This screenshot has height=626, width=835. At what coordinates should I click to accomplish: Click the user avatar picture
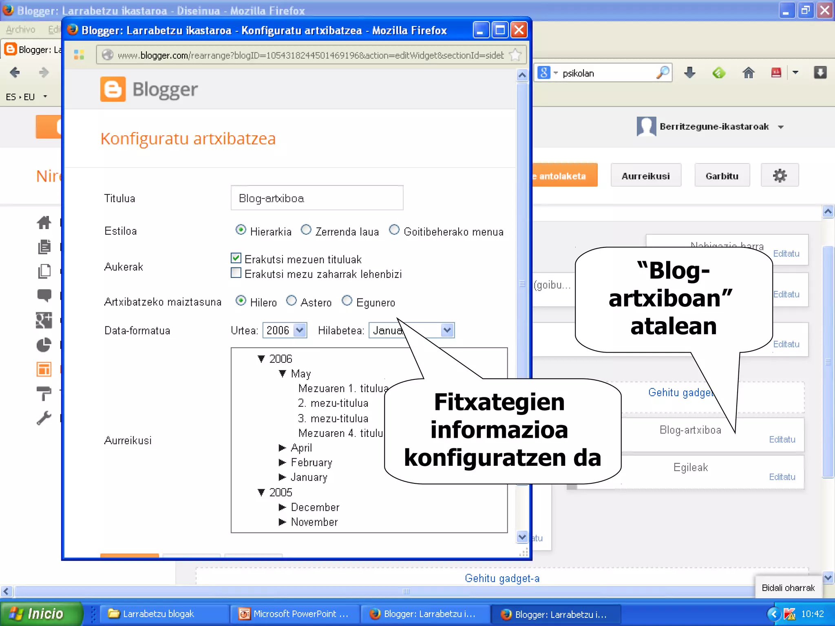click(646, 126)
